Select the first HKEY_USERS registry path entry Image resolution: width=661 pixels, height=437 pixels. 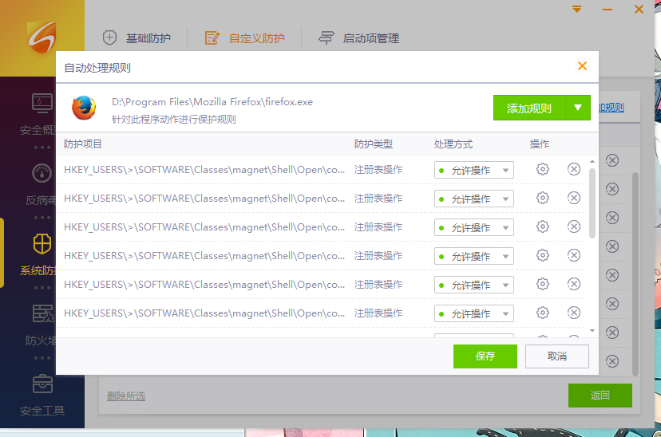point(204,170)
